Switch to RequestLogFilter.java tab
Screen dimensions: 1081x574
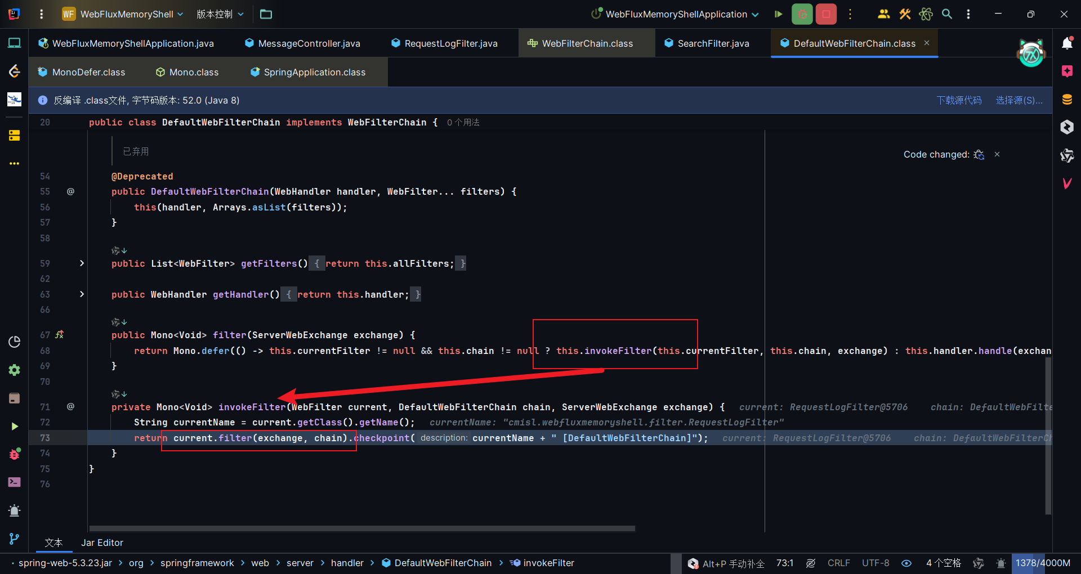(x=444, y=43)
